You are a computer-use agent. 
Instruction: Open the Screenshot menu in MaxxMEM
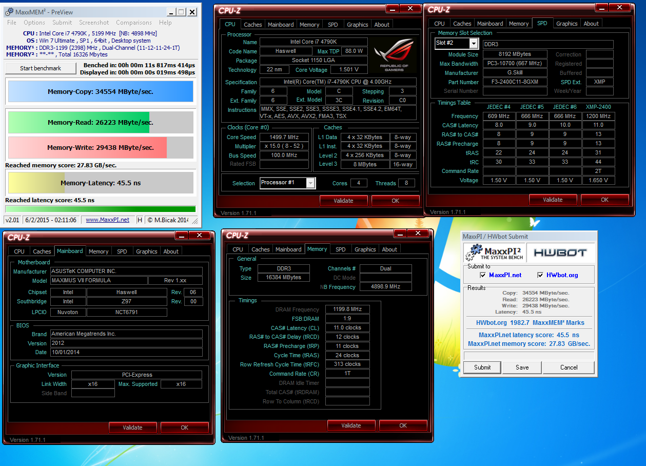click(x=94, y=23)
